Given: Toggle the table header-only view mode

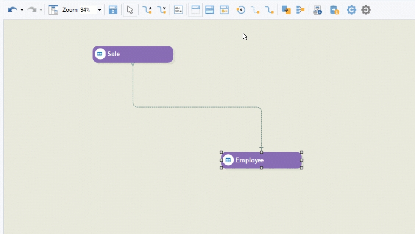Looking at the screenshot, I should point(195,10).
